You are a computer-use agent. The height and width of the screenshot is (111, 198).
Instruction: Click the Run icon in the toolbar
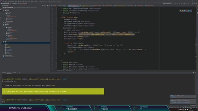tap(174, 3)
